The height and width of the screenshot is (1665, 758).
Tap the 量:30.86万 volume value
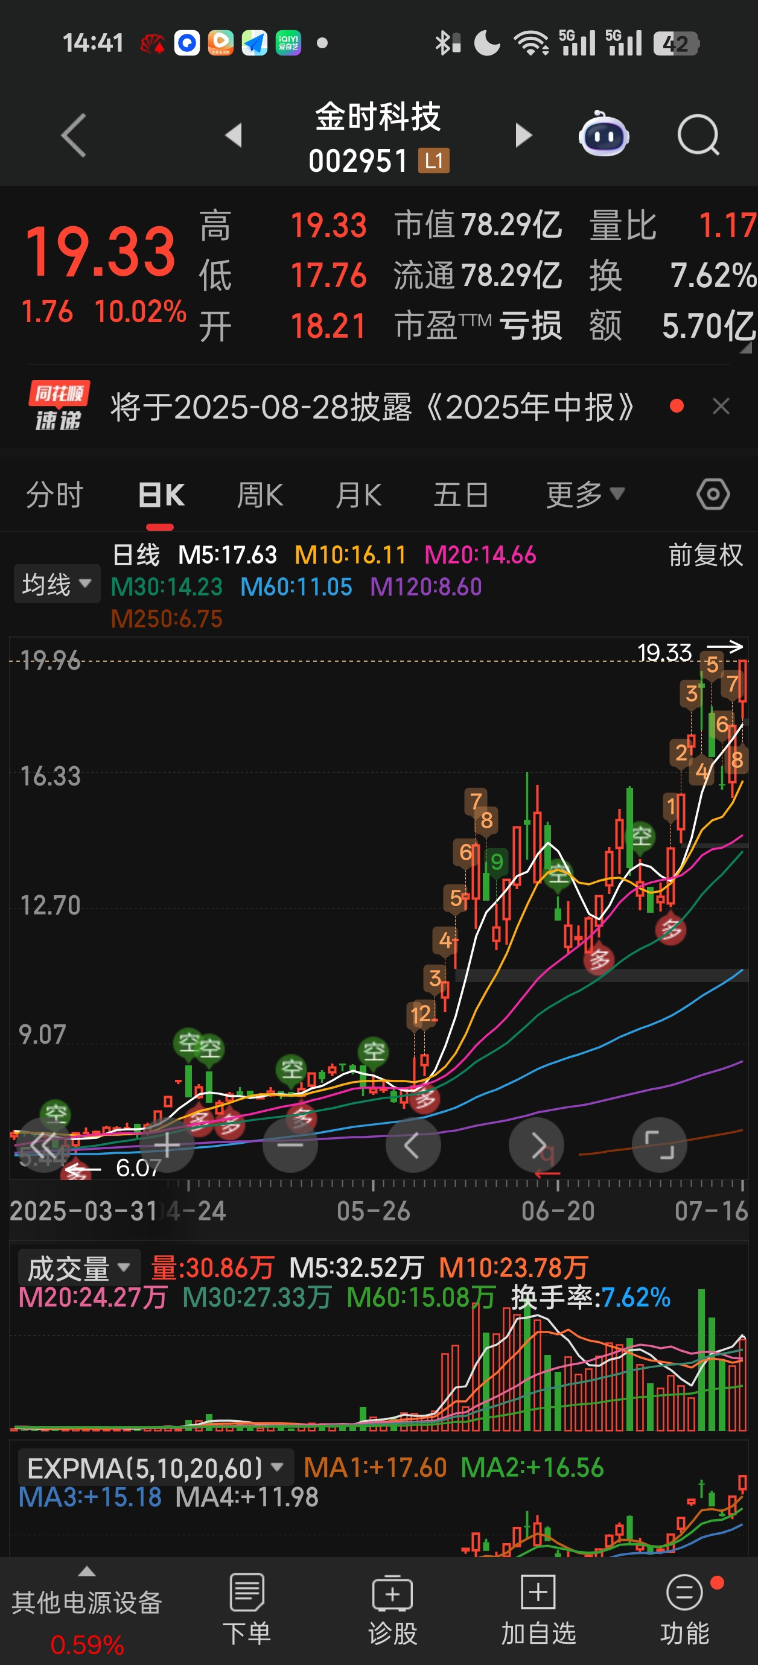pyautogui.click(x=212, y=1267)
